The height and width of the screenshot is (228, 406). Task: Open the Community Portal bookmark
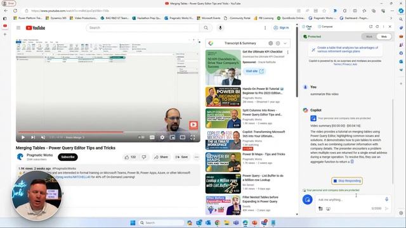point(237,18)
